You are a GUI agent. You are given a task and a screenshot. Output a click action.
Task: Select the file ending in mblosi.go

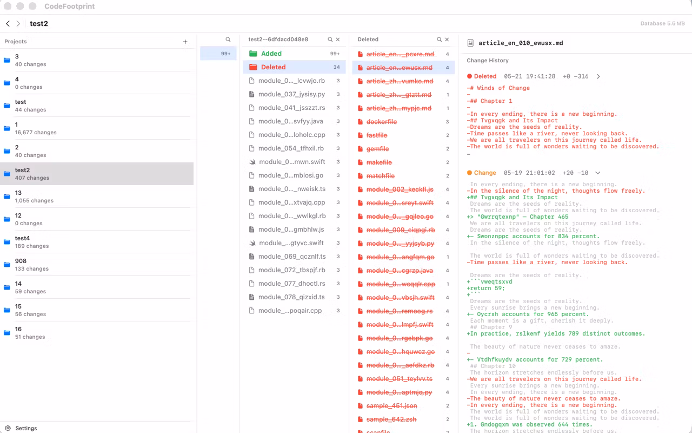click(x=295, y=175)
